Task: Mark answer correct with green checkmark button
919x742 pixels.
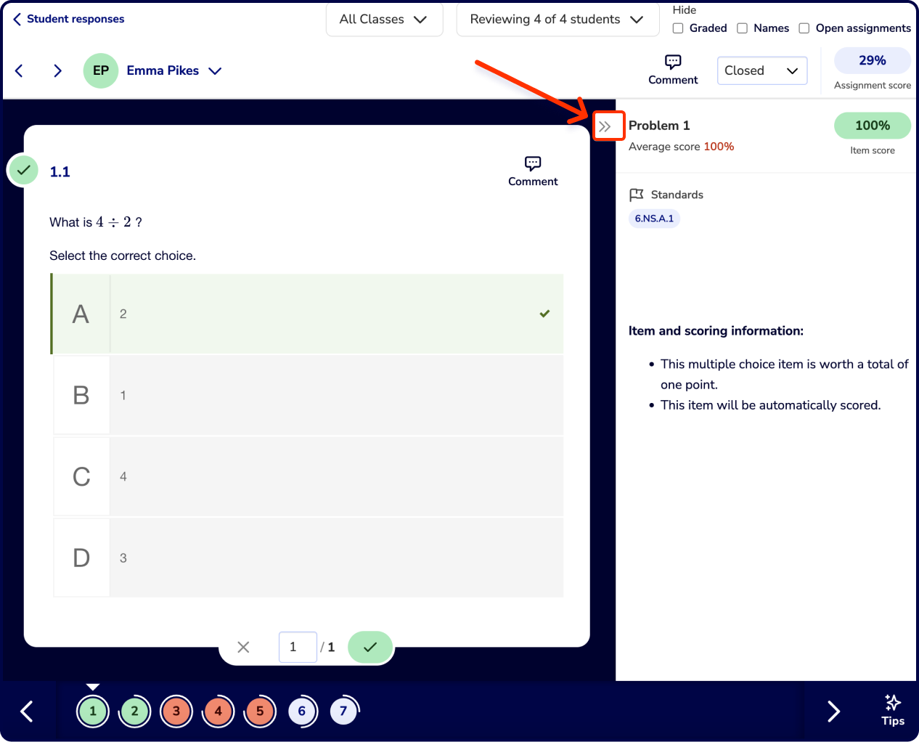Action: click(370, 647)
